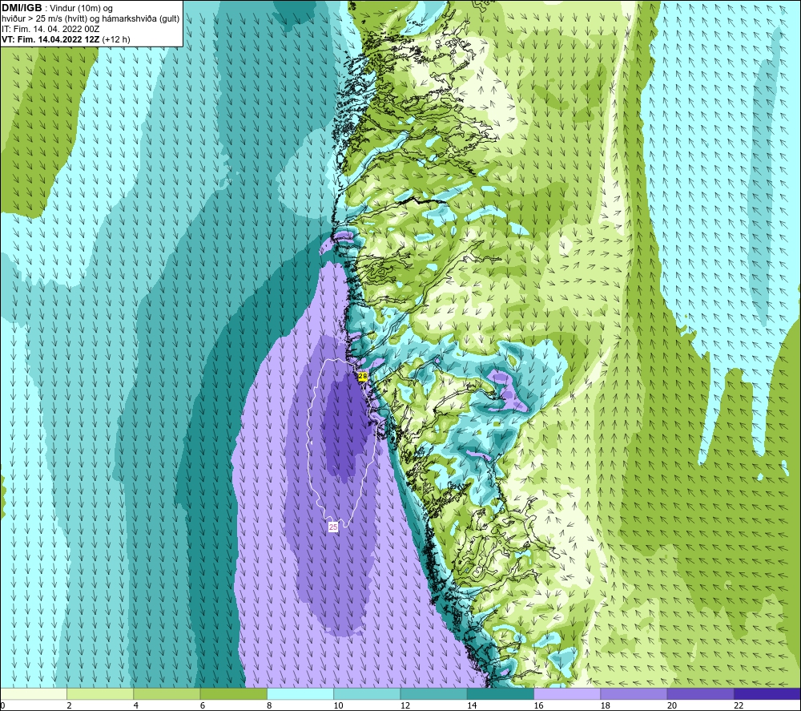The height and width of the screenshot is (711, 801).
Task: Click the white 25 gust contour label
Action: pyautogui.click(x=333, y=527)
